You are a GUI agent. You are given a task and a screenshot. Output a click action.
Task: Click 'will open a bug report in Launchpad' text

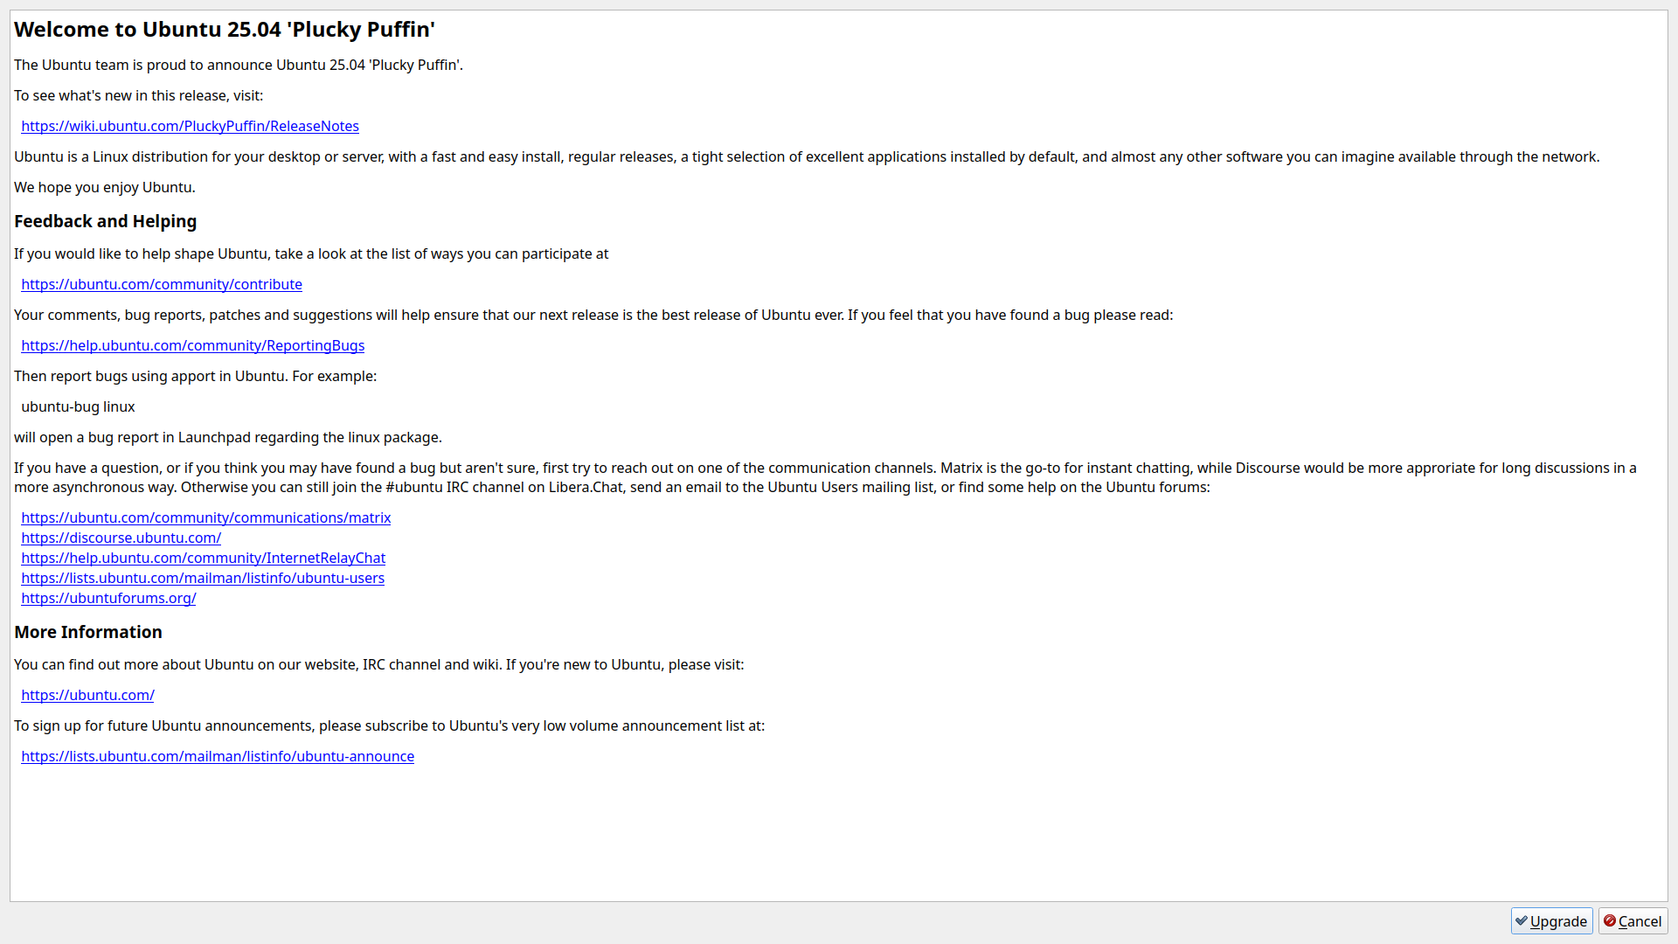228,437
